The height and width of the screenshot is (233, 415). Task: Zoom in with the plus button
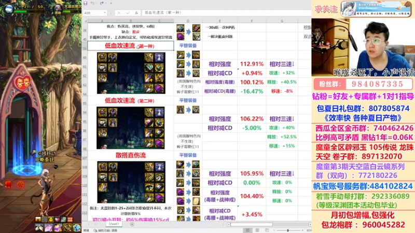(x=302, y=230)
